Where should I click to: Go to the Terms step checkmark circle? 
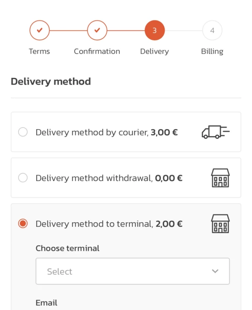point(40,30)
